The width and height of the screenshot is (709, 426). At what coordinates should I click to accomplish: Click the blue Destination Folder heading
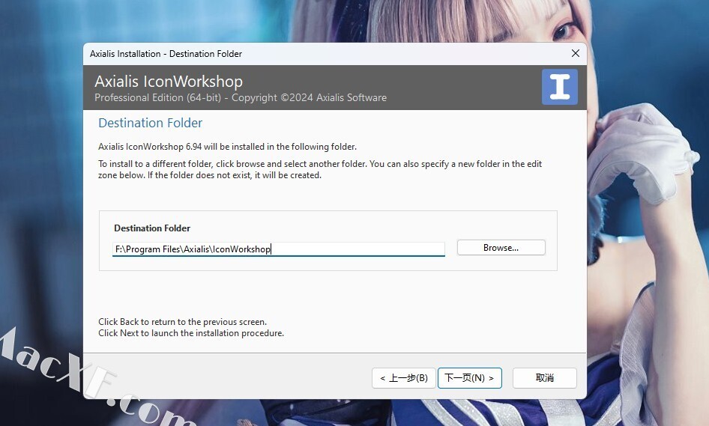150,123
